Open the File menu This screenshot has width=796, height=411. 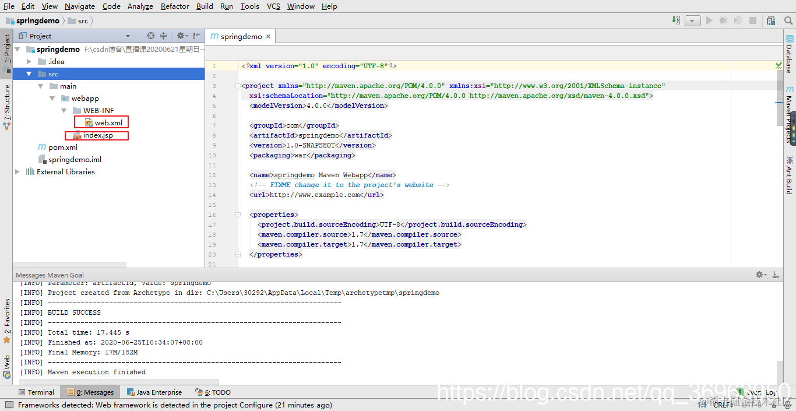9,6
